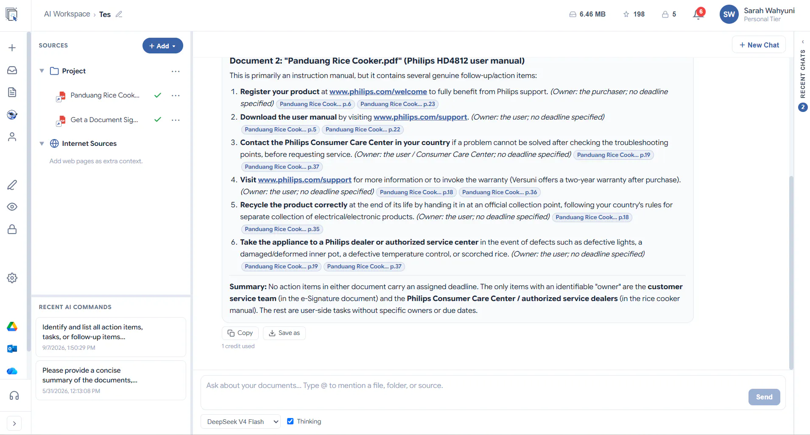Screen dimensions: 810x435
Task: Click the plus icon in left sidebar
Action: click(12, 47)
